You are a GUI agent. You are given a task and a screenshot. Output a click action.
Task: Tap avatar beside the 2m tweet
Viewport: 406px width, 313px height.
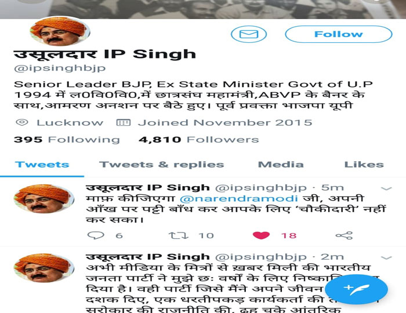click(44, 268)
